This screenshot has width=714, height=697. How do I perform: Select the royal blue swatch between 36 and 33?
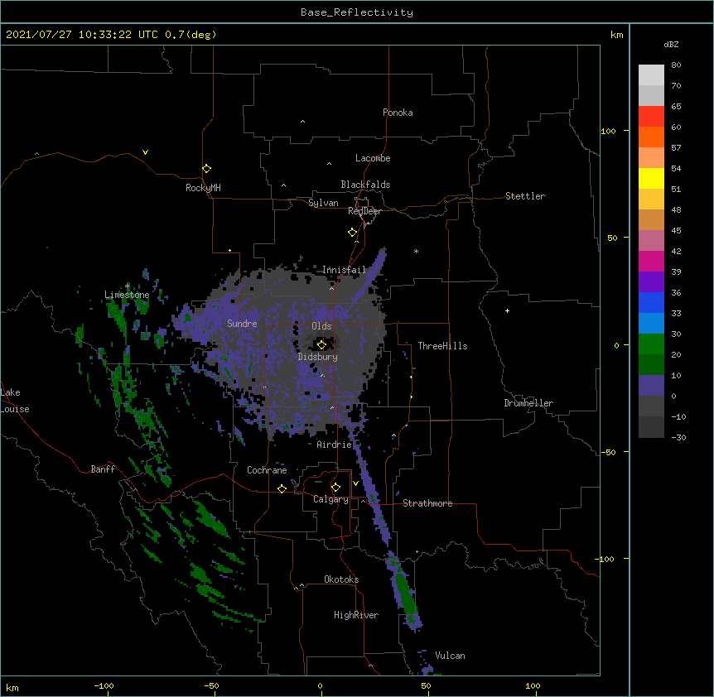point(651,302)
